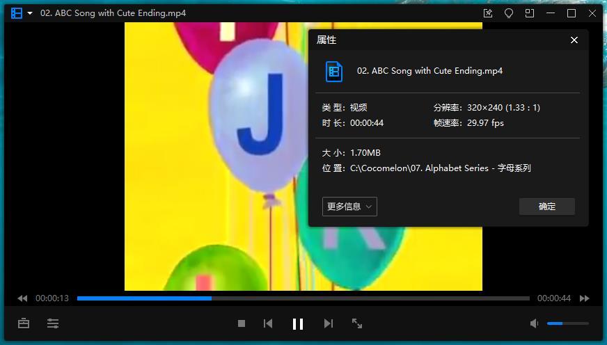The height and width of the screenshot is (345, 607).
Task: Seek on the video progress bar
Action: pos(303,298)
